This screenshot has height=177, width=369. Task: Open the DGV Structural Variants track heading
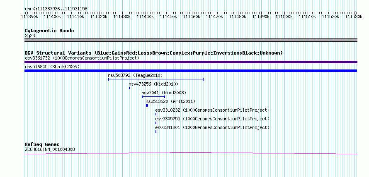[x=153, y=53]
